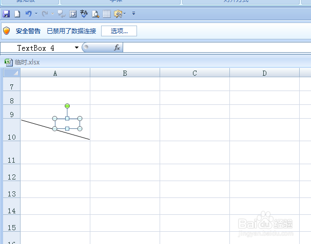Open the undo history dropdown arrow
This screenshot has height=244, width=311.
(x=36, y=14)
